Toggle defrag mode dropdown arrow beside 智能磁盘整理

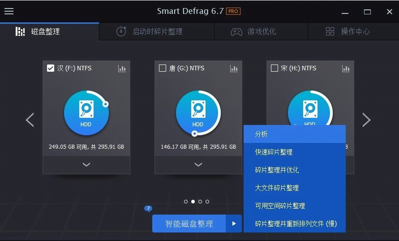tap(234, 224)
